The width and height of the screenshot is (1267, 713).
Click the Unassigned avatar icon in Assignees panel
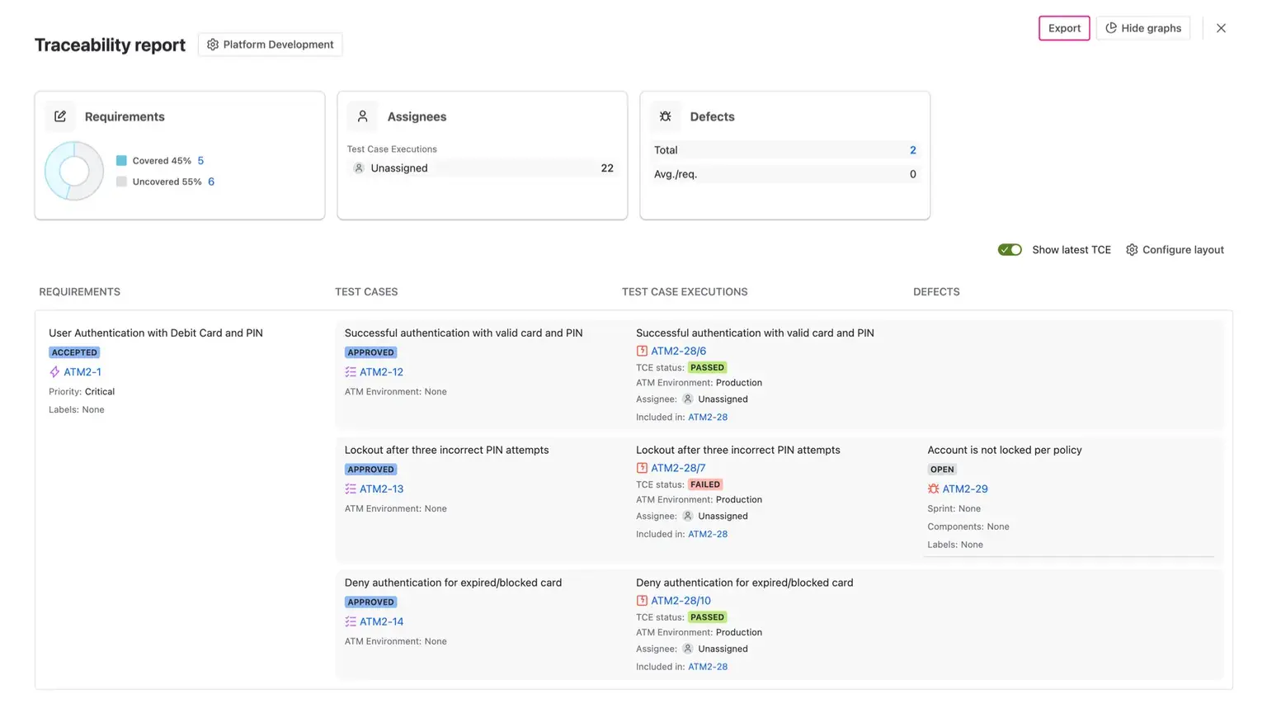pyautogui.click(x=358, y=168)
